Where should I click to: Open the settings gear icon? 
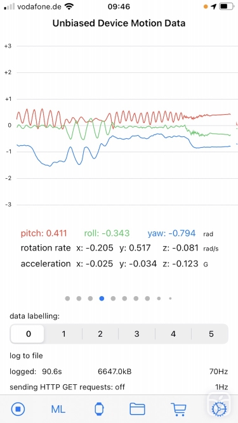tap(219, 409)
